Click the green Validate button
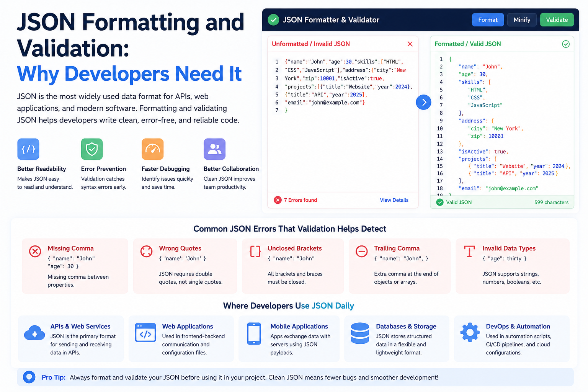Viewport: 588px width, 392px height. [x=557, y=20]
